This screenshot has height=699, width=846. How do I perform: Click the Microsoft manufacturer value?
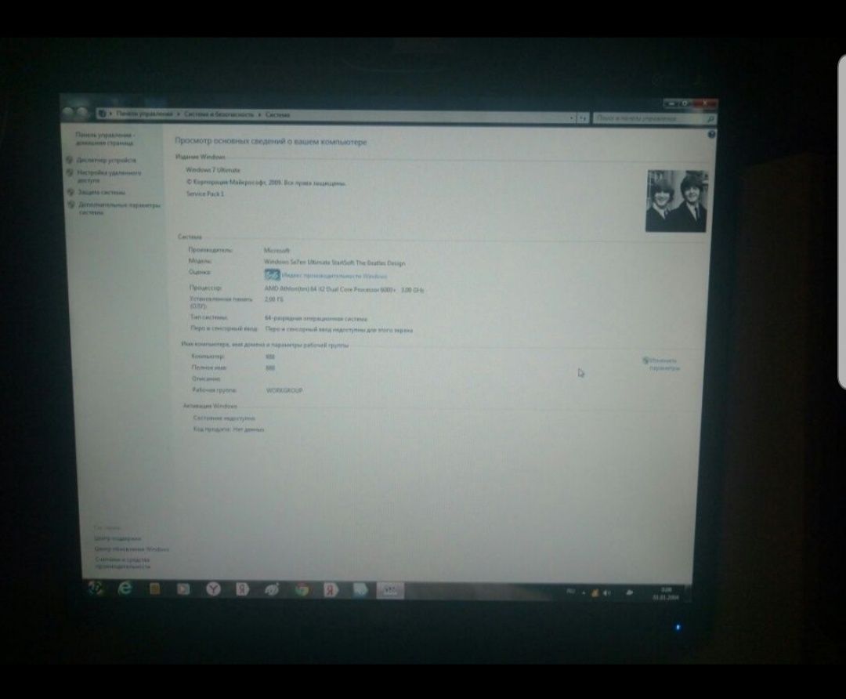point(277,251)
